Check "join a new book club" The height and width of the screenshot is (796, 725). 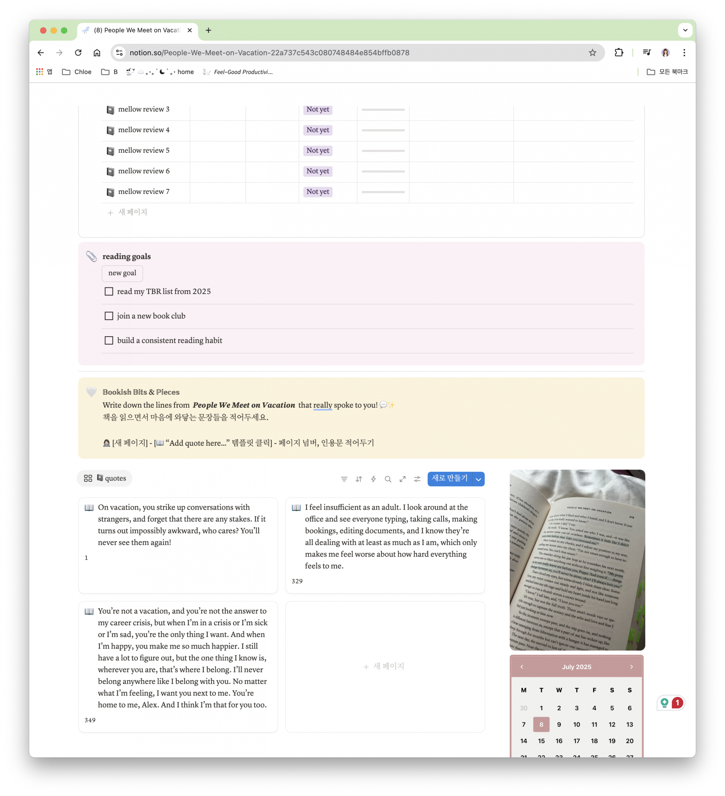point(109,316)
